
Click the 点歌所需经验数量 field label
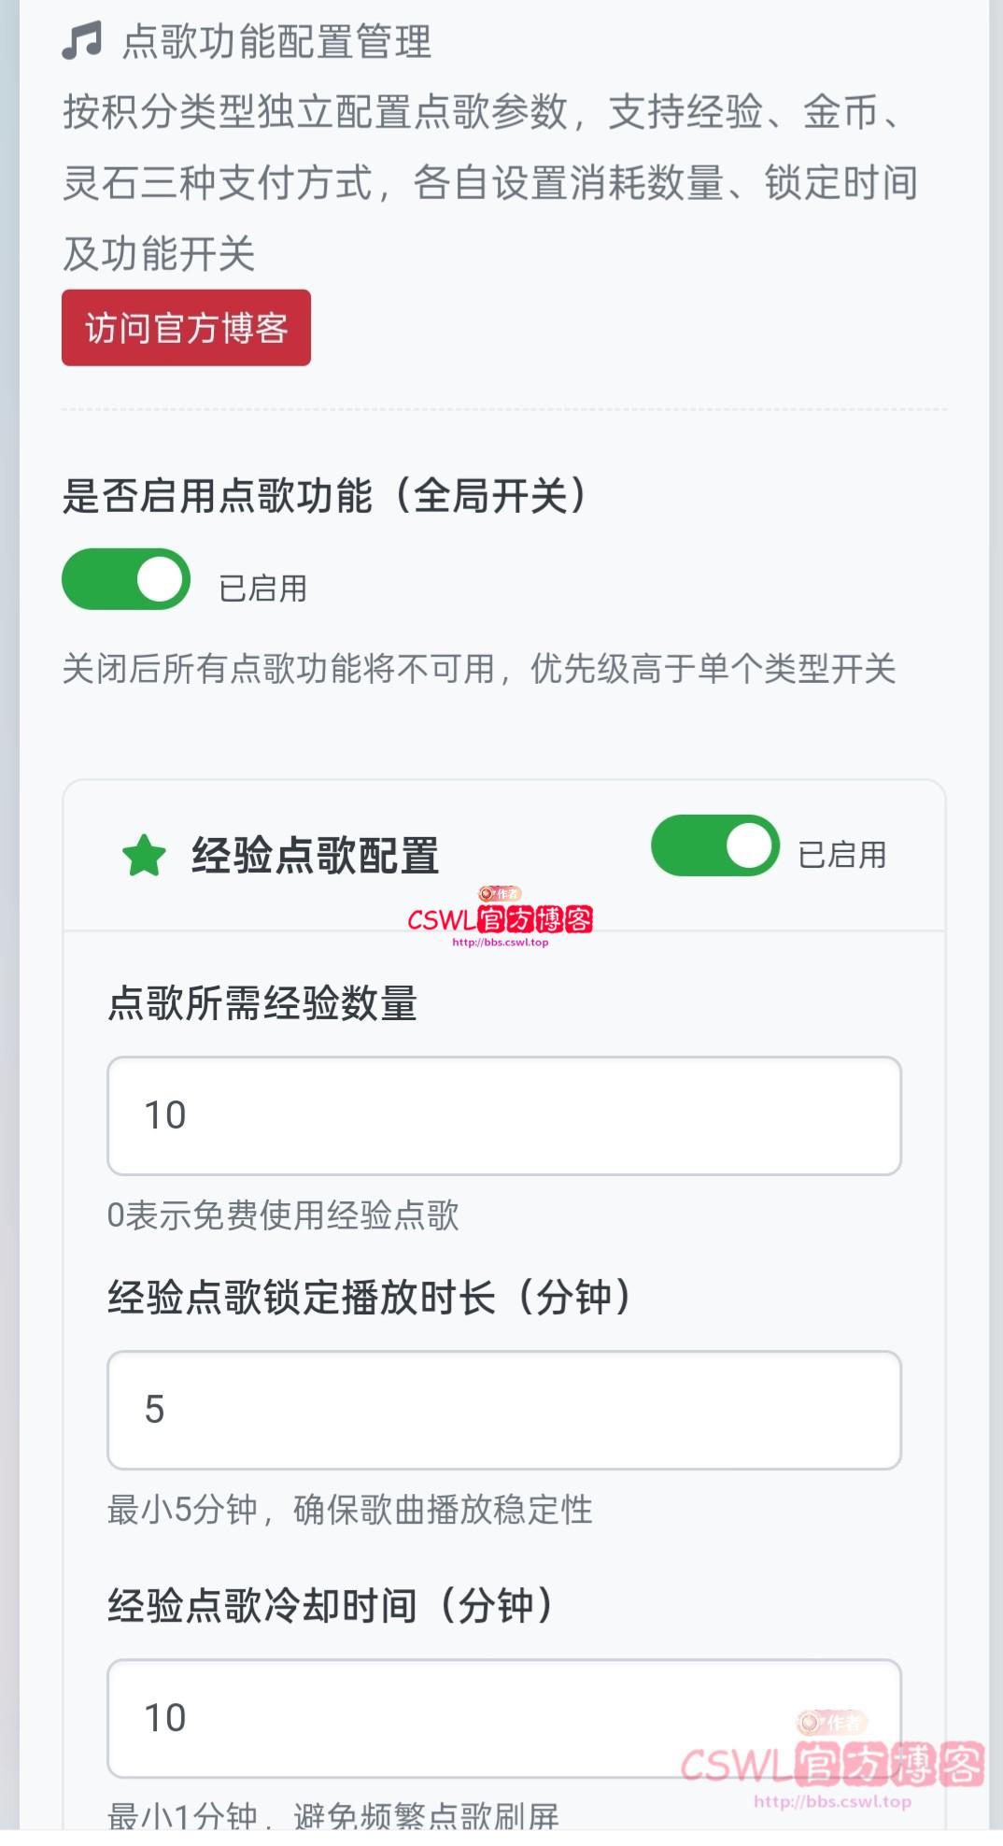262,1003
